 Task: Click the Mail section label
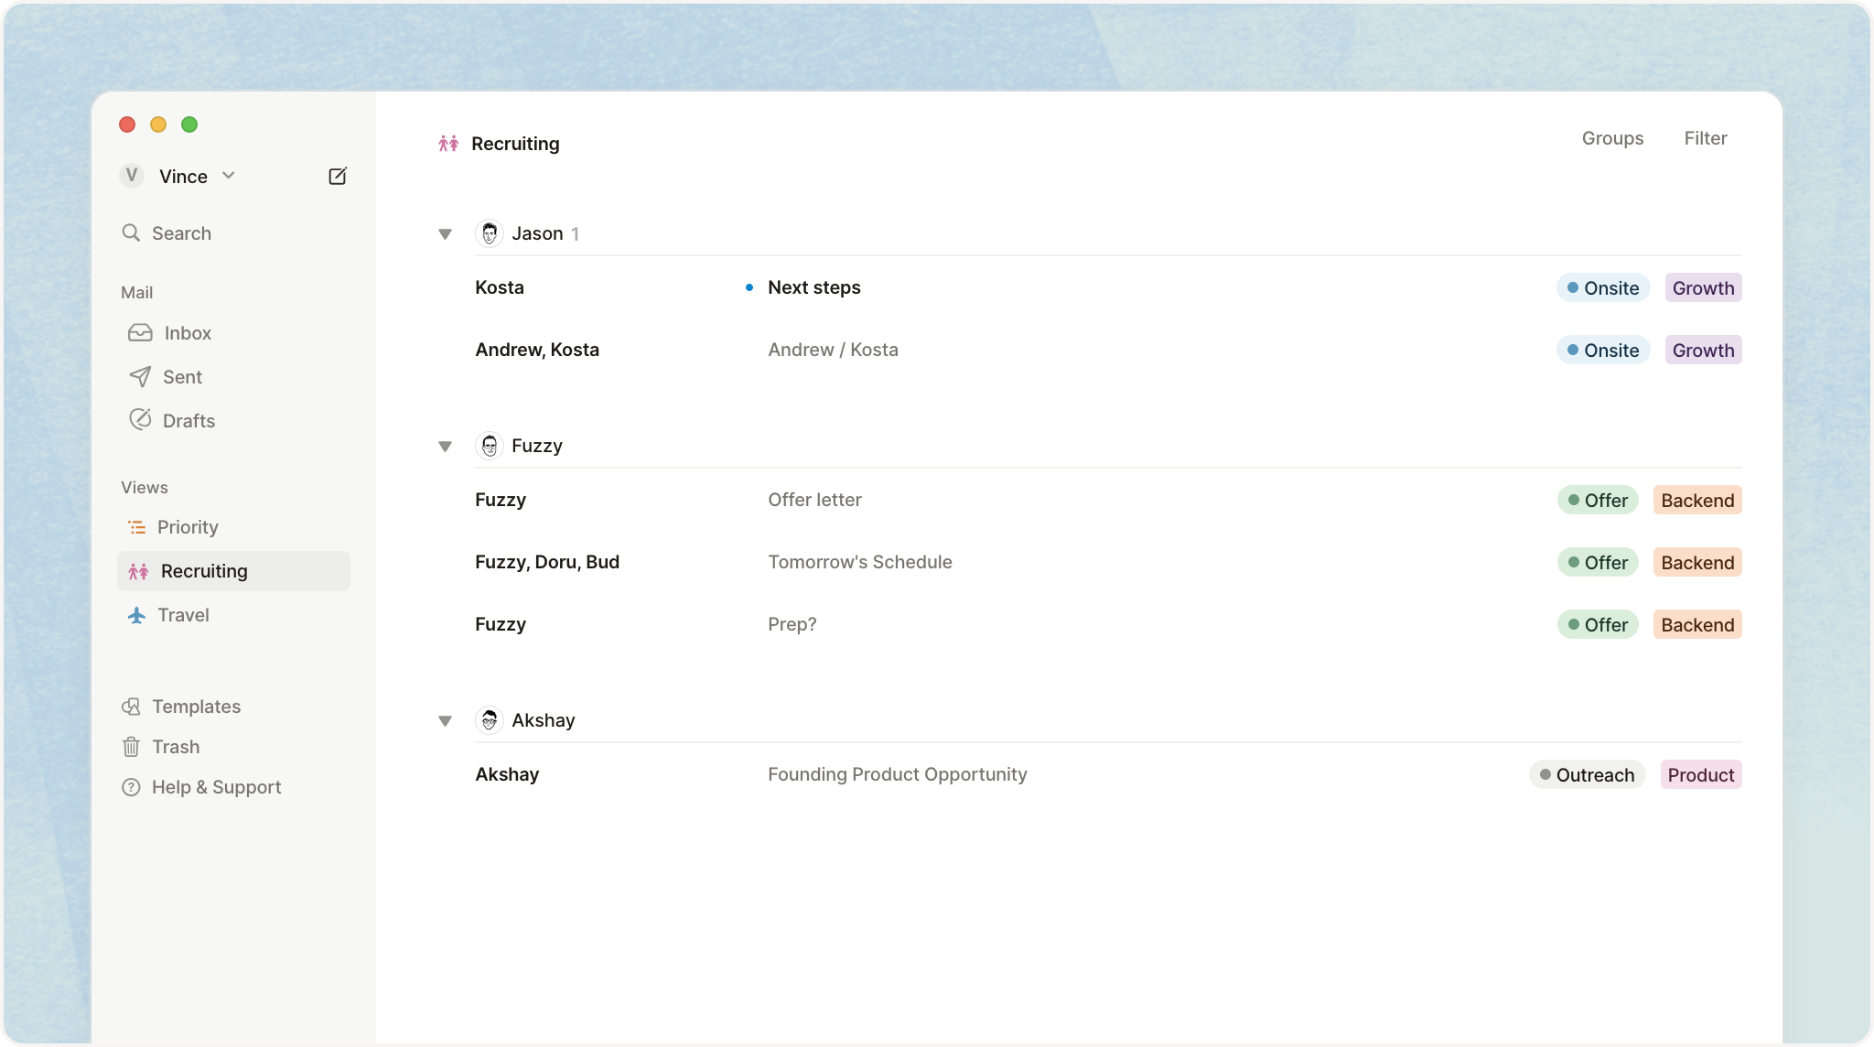tap(137, 292)
